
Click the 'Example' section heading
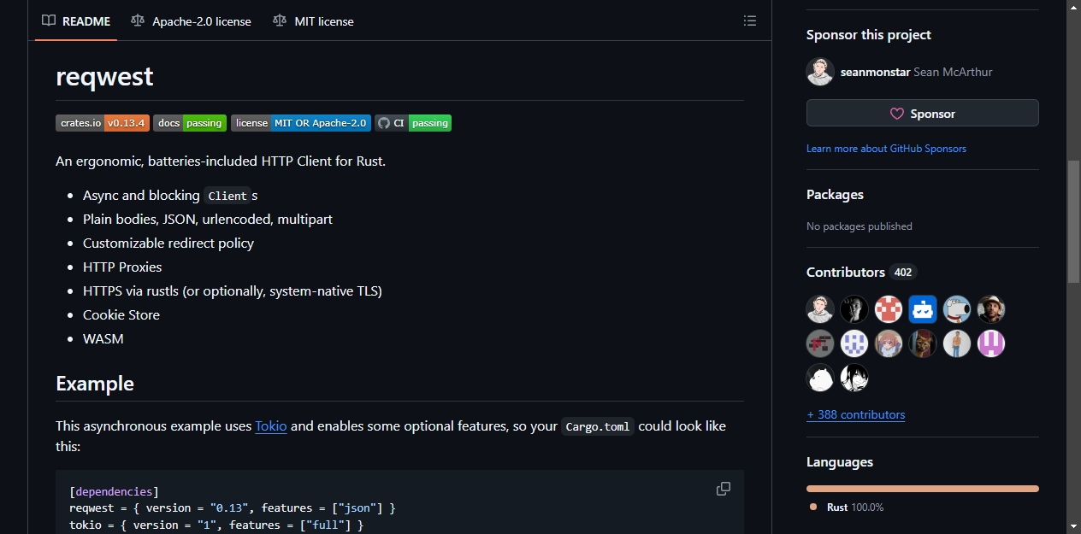pos(95,383)
